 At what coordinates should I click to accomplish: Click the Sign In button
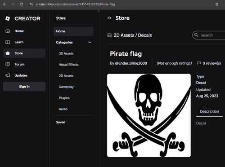click(x=24, y=87)
